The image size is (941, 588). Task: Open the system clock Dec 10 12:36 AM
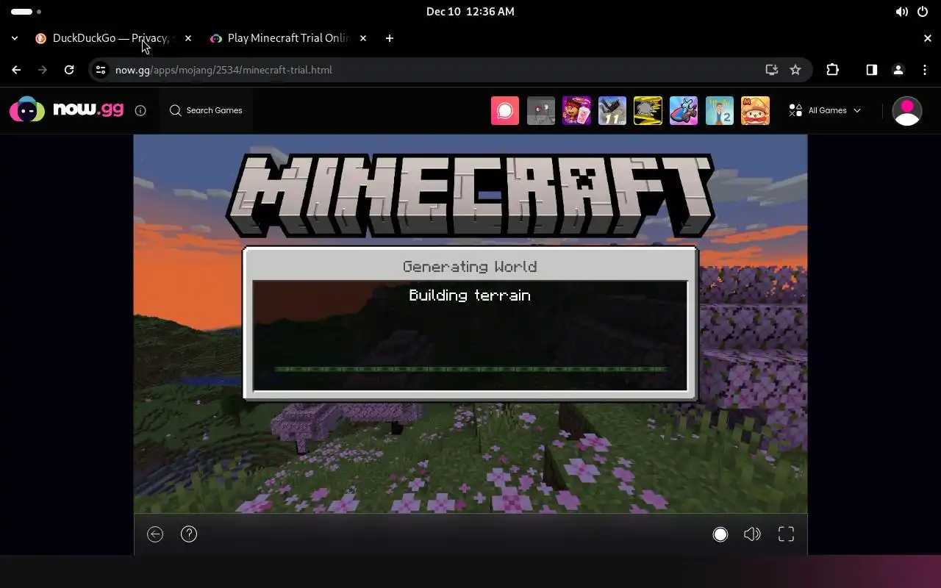point(470,12)
